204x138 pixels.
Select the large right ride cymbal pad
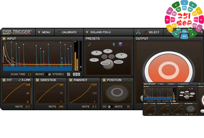(121, 56)
